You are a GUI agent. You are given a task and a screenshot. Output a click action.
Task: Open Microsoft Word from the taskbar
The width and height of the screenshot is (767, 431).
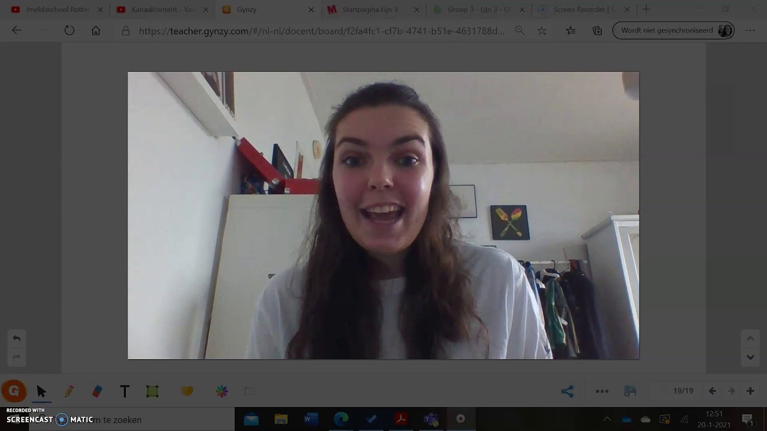[311, 420]
